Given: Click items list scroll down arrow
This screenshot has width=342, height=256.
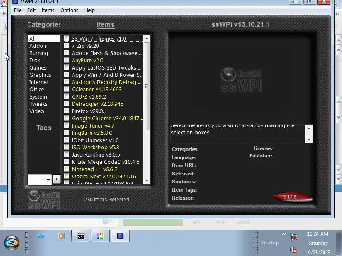Looking at the screenshot, I should pos(147,180).
